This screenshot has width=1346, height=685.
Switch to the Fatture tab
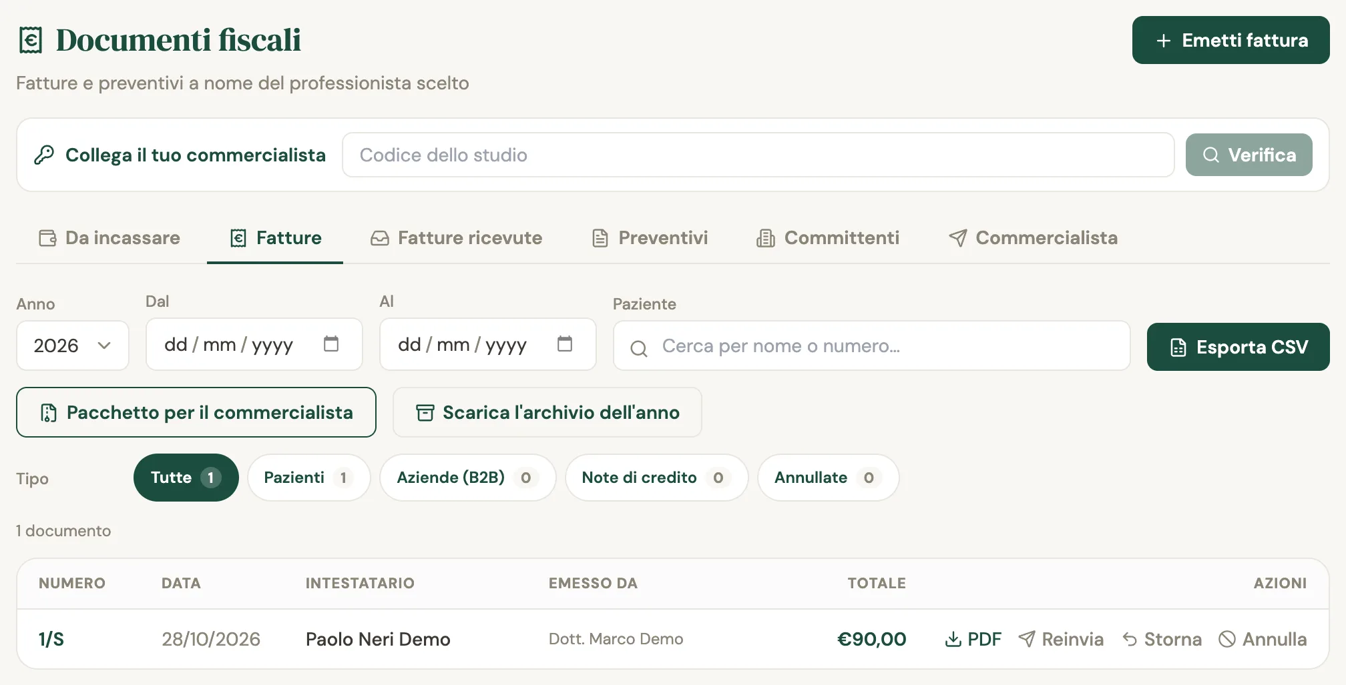pos(275,238)
